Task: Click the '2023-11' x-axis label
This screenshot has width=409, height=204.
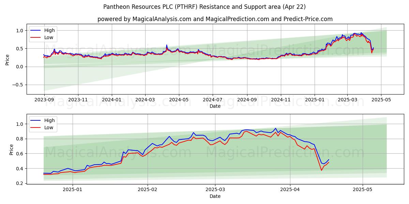Action: pos(78,100)
